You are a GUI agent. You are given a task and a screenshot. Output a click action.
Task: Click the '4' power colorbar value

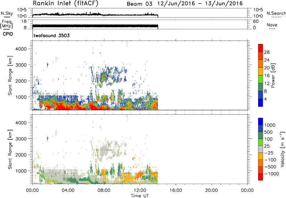[265, 99]
